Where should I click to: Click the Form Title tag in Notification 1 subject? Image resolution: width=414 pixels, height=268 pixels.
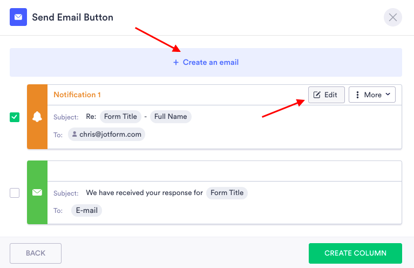[x=120, y=116]
